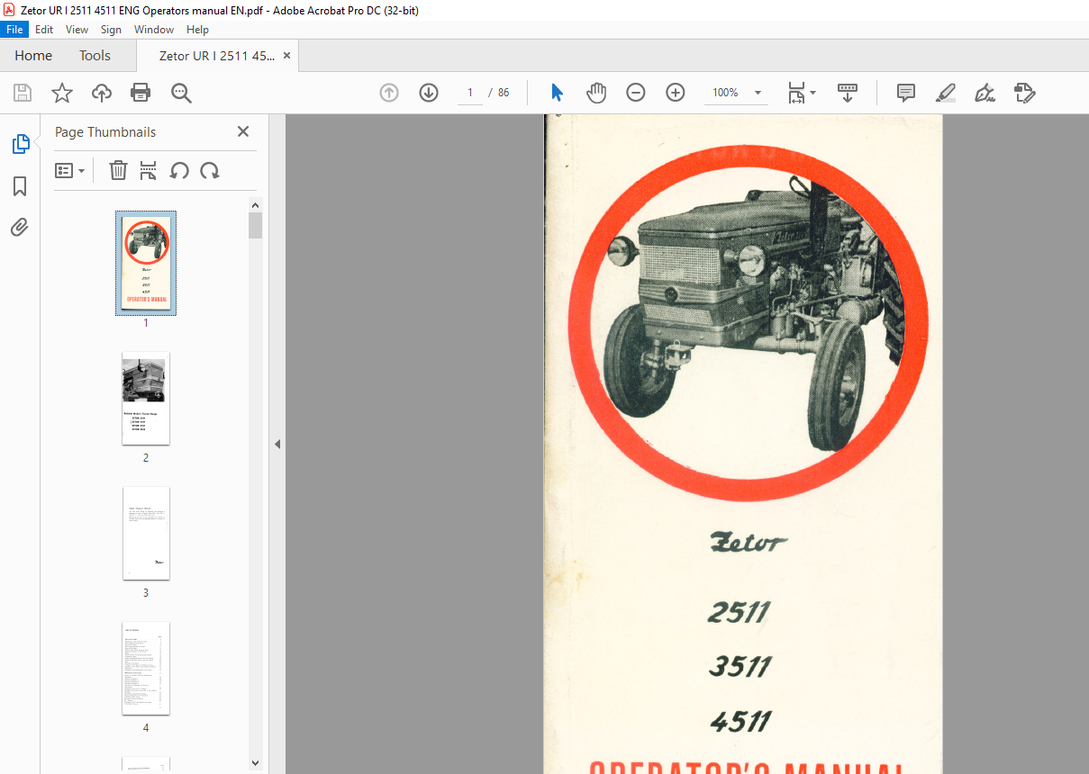Open the Sign menu

click(x=111, y=30)
